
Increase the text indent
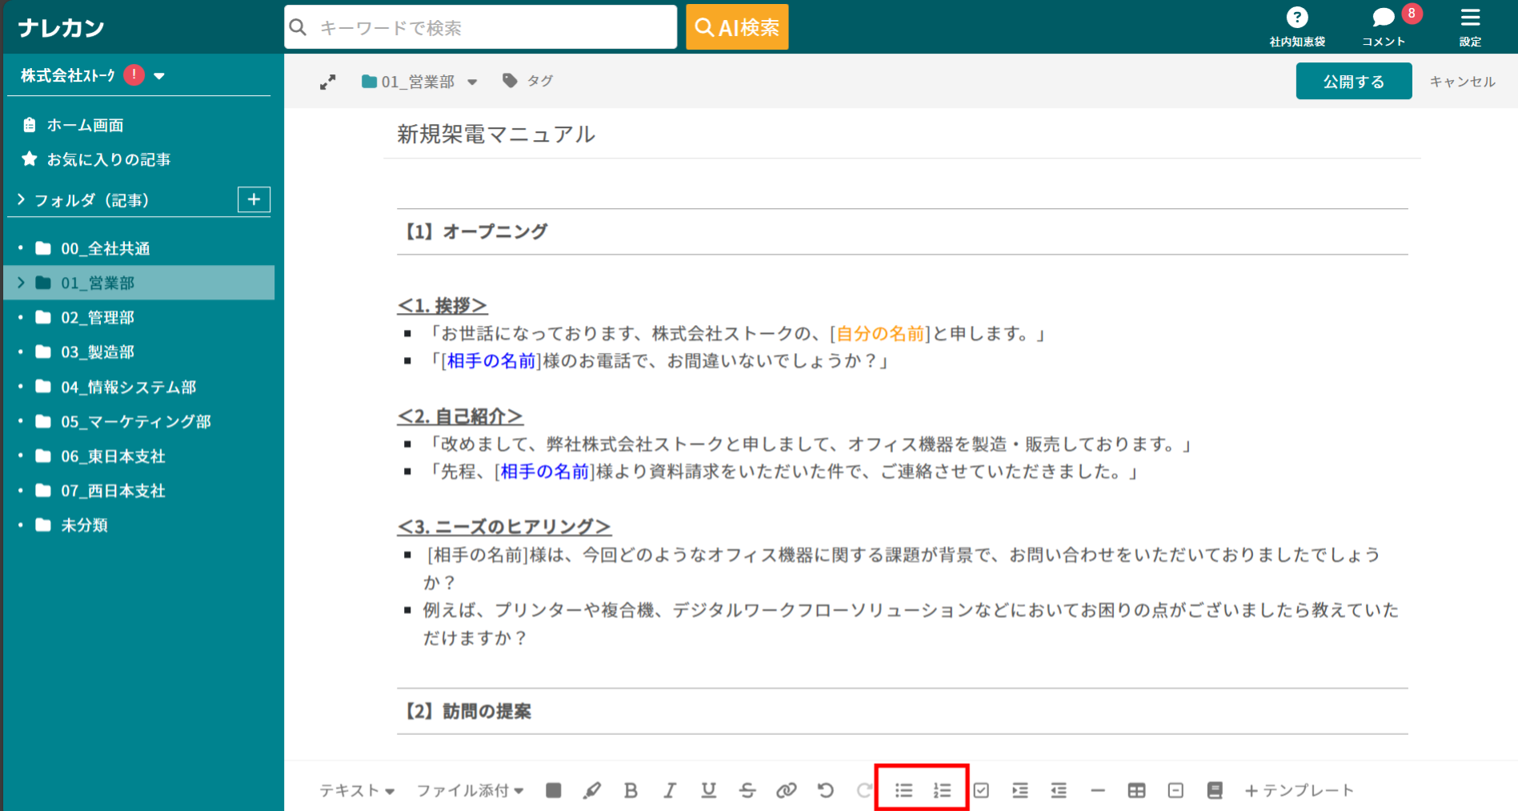(1019, 790)
